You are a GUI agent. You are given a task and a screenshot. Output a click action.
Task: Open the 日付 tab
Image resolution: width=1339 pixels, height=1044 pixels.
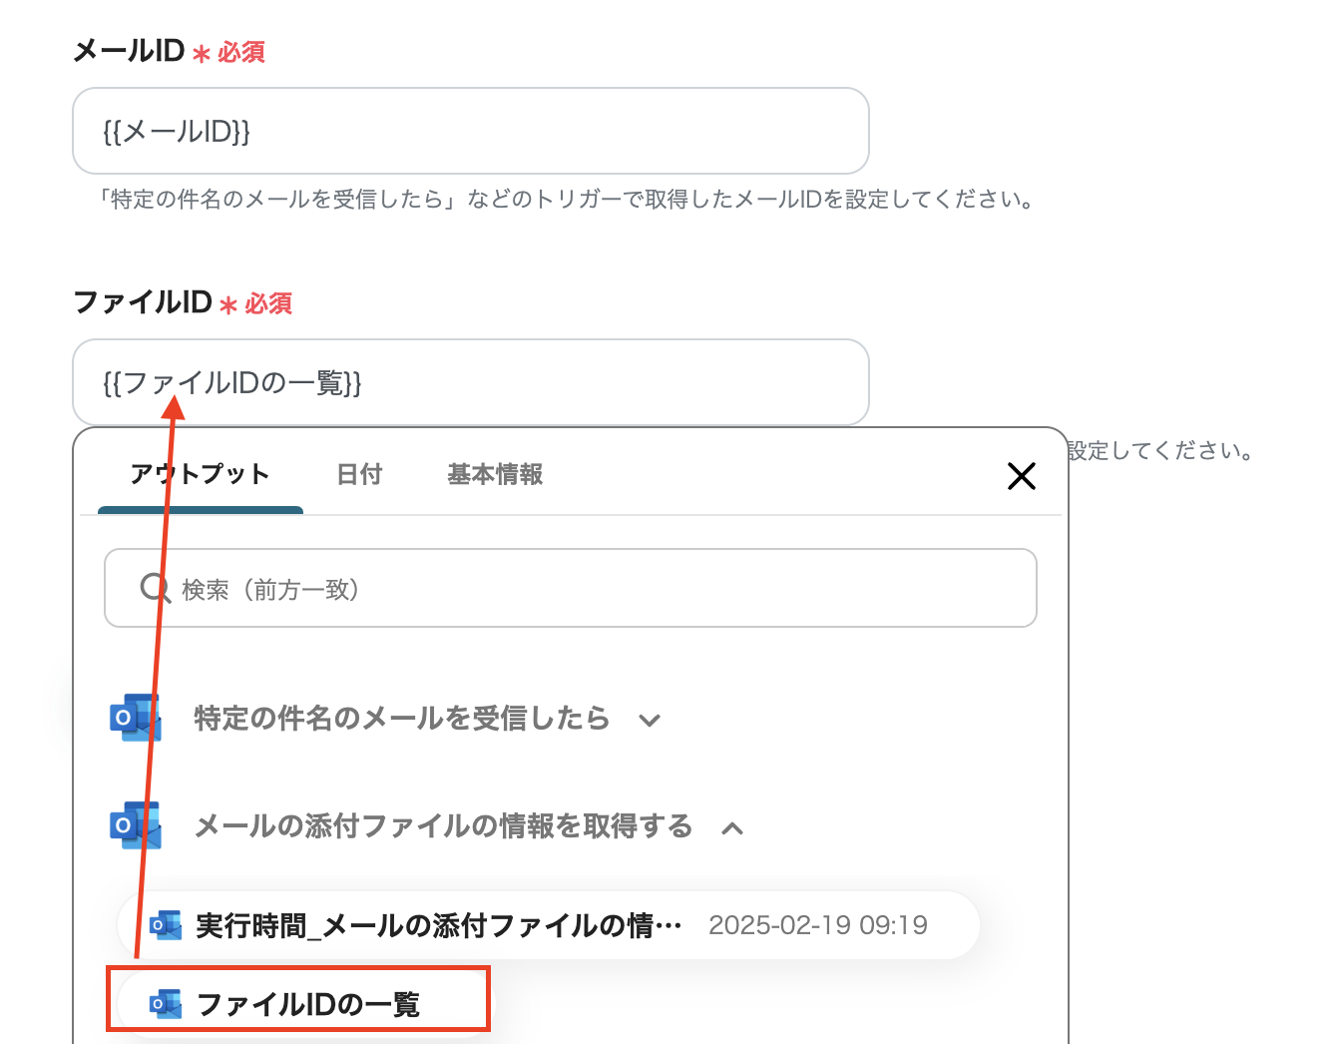(x=359, y=474)
